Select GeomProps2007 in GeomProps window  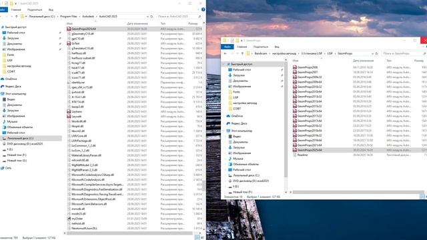(307, 72)
